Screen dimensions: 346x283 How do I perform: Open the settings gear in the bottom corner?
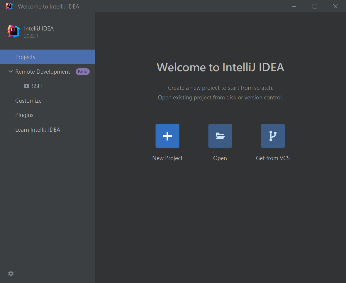(11, 274)
